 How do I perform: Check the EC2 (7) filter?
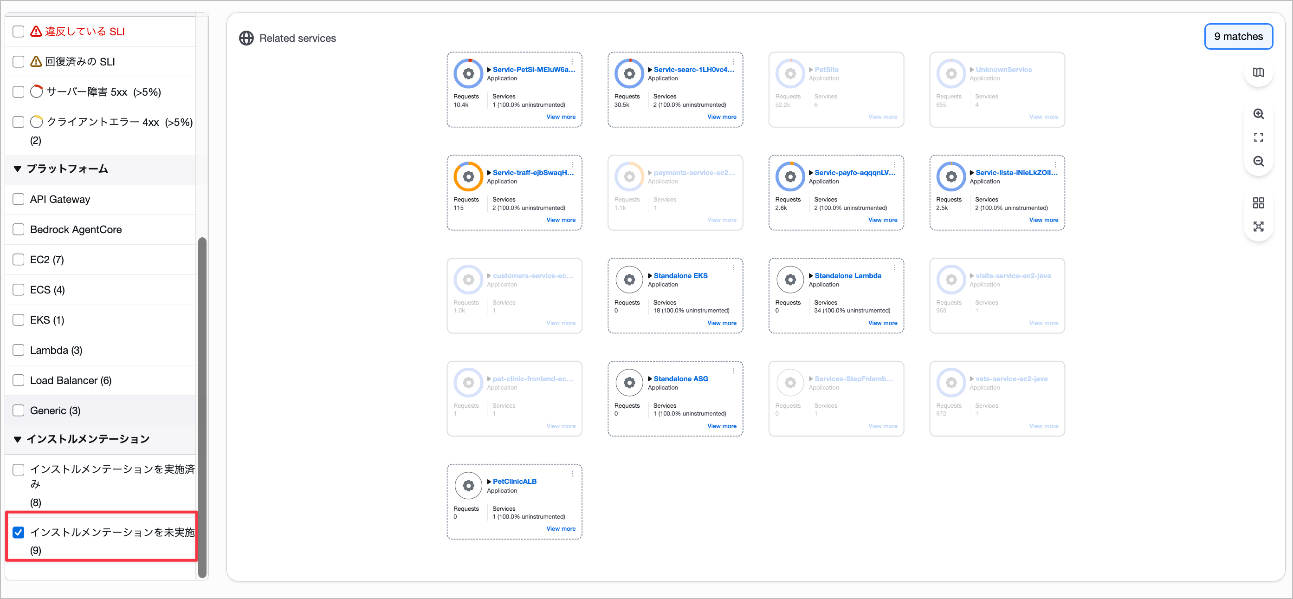click(x=19, y=260)
